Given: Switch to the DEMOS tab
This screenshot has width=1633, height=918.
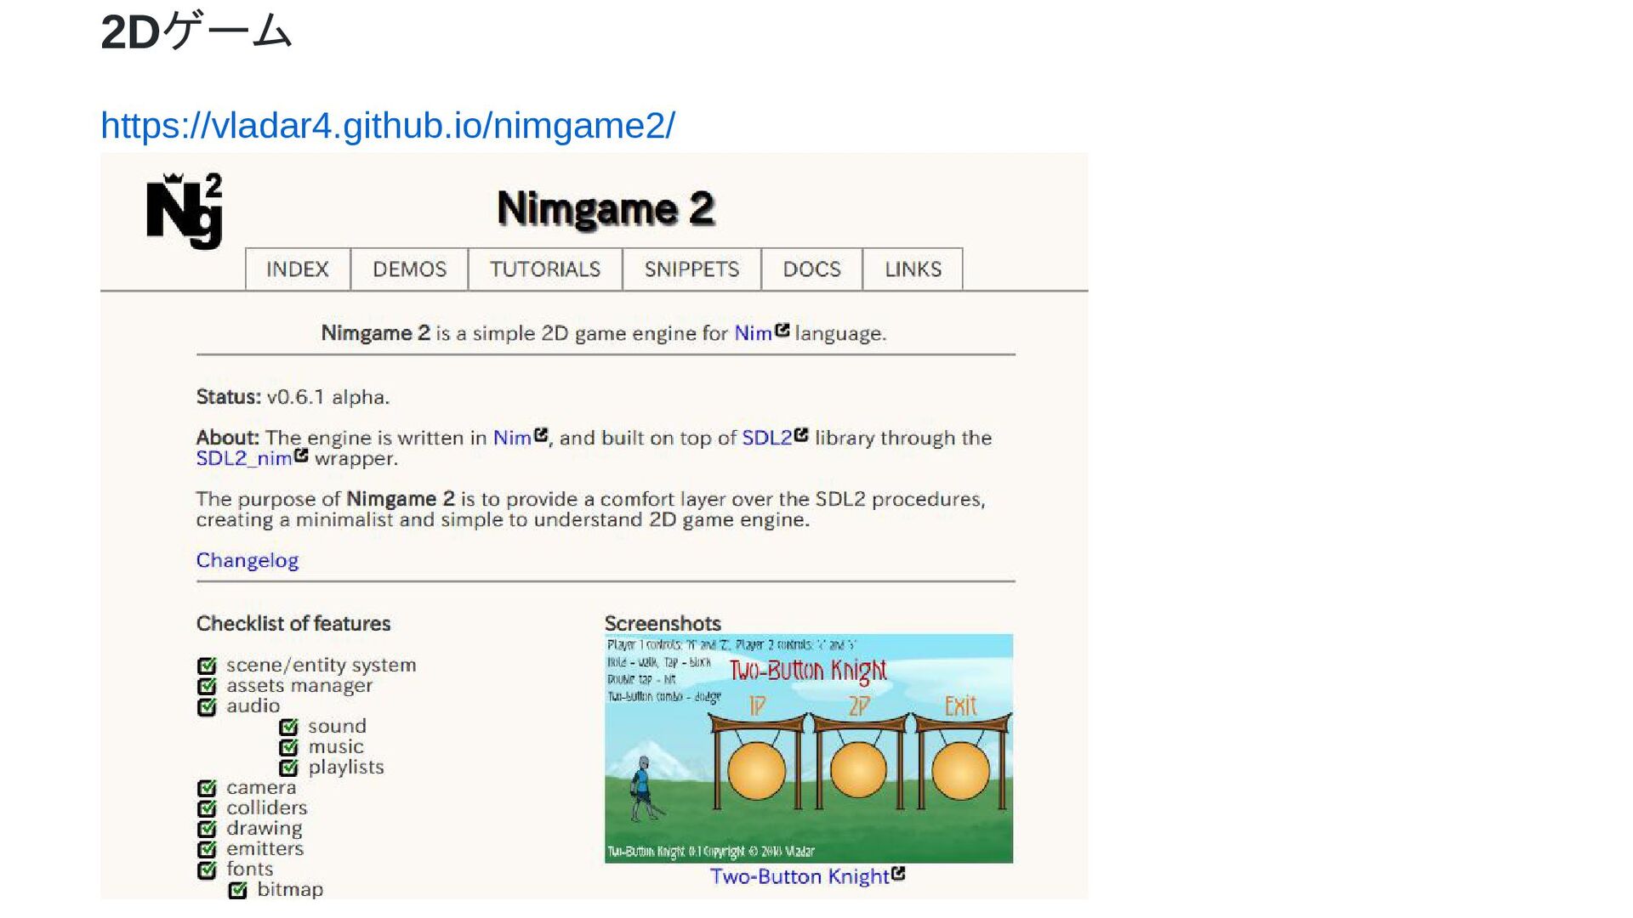Looking at the screenshot, I should [409, 269].
